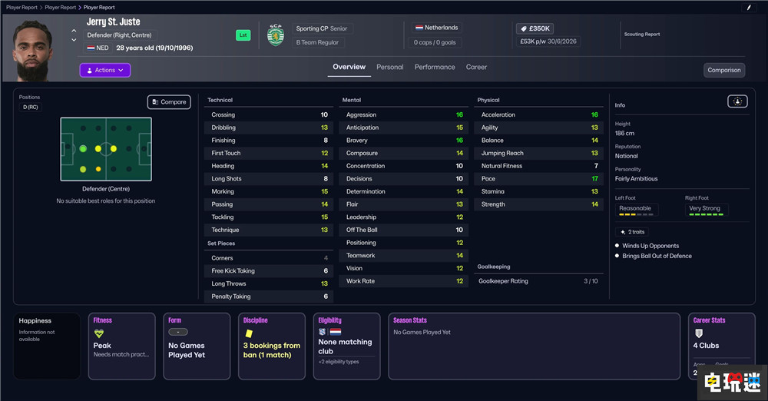Click the green heart fitness icon
Image resolution: width=768 pixels, height=401 pixels.
[x=98, y=333]
